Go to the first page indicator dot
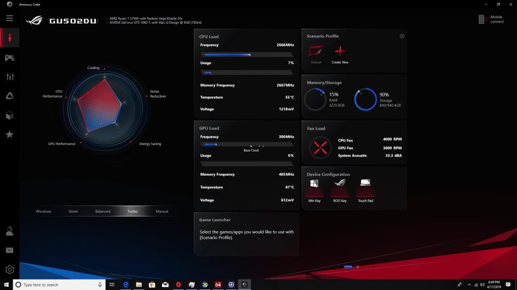Viewport: 517px width, 290px height. (348, 267)
